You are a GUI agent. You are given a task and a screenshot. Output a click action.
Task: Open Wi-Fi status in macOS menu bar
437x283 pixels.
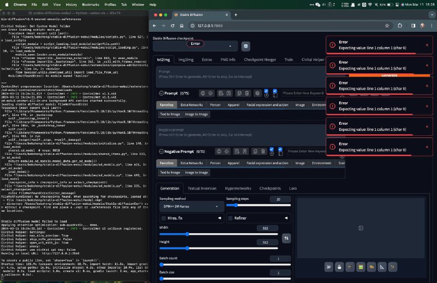click(370, 5)
